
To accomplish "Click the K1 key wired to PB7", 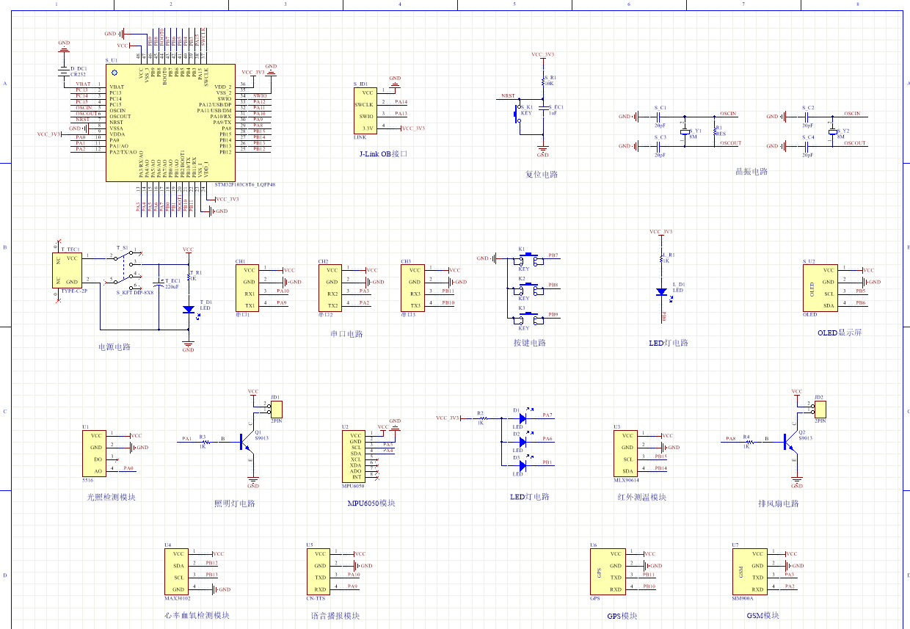I will click(525, 259).
